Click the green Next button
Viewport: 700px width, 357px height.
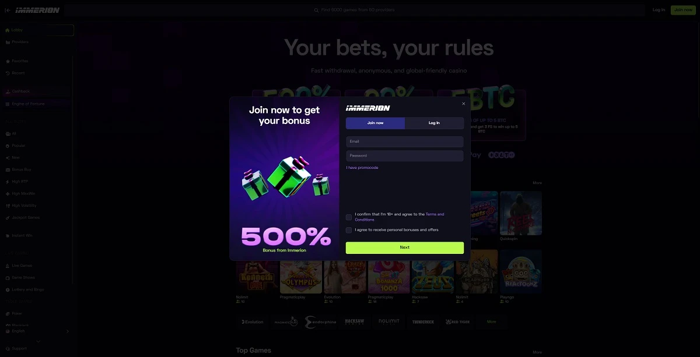point(405,248)
